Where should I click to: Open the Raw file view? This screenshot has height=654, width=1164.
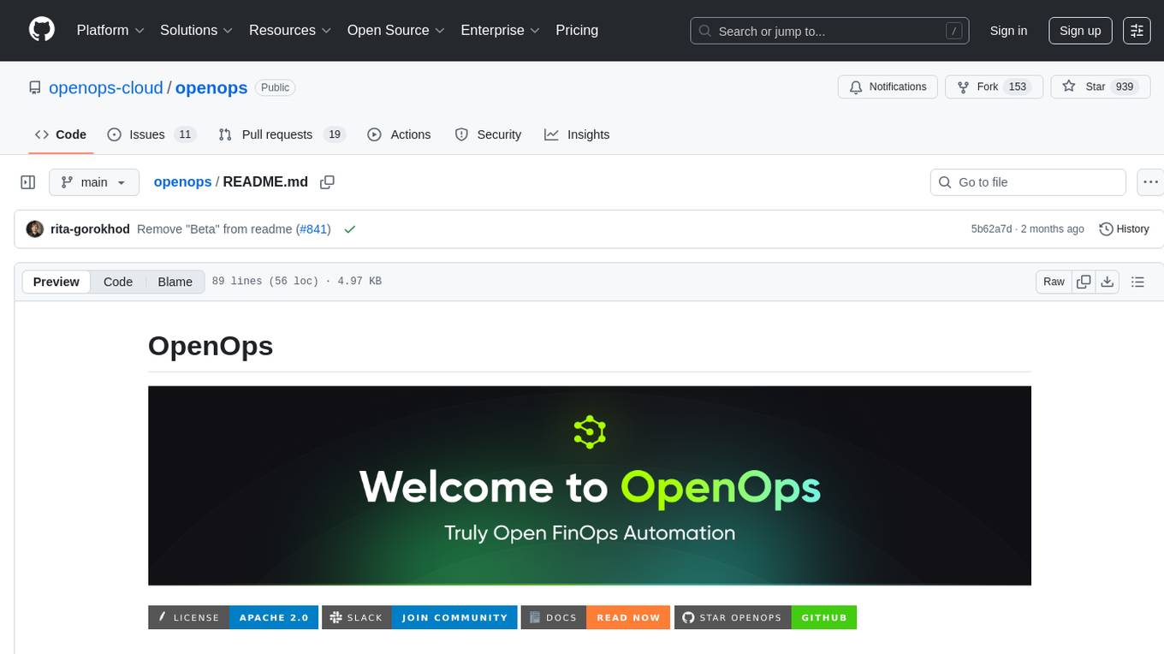(x=1054, y=282)
